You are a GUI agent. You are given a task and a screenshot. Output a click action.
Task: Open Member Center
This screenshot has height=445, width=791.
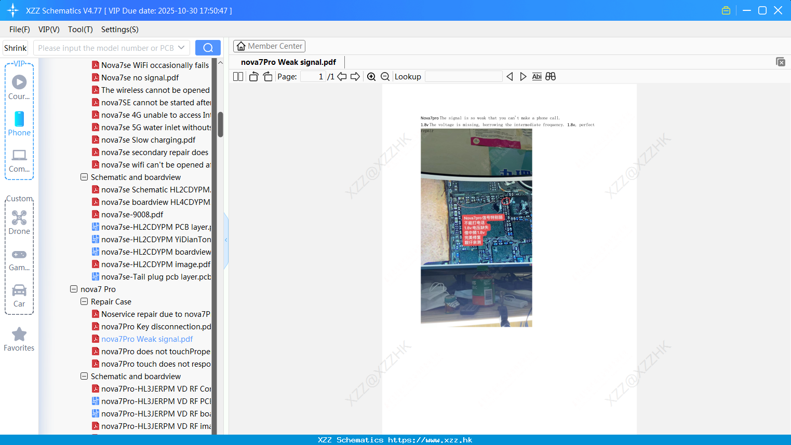(269, 46)
